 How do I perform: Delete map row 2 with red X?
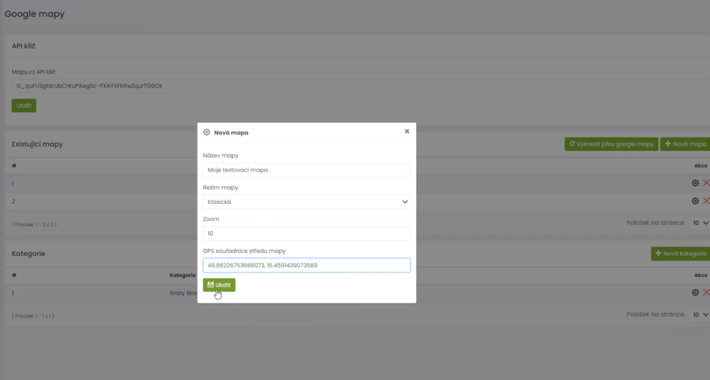[706, 201]
